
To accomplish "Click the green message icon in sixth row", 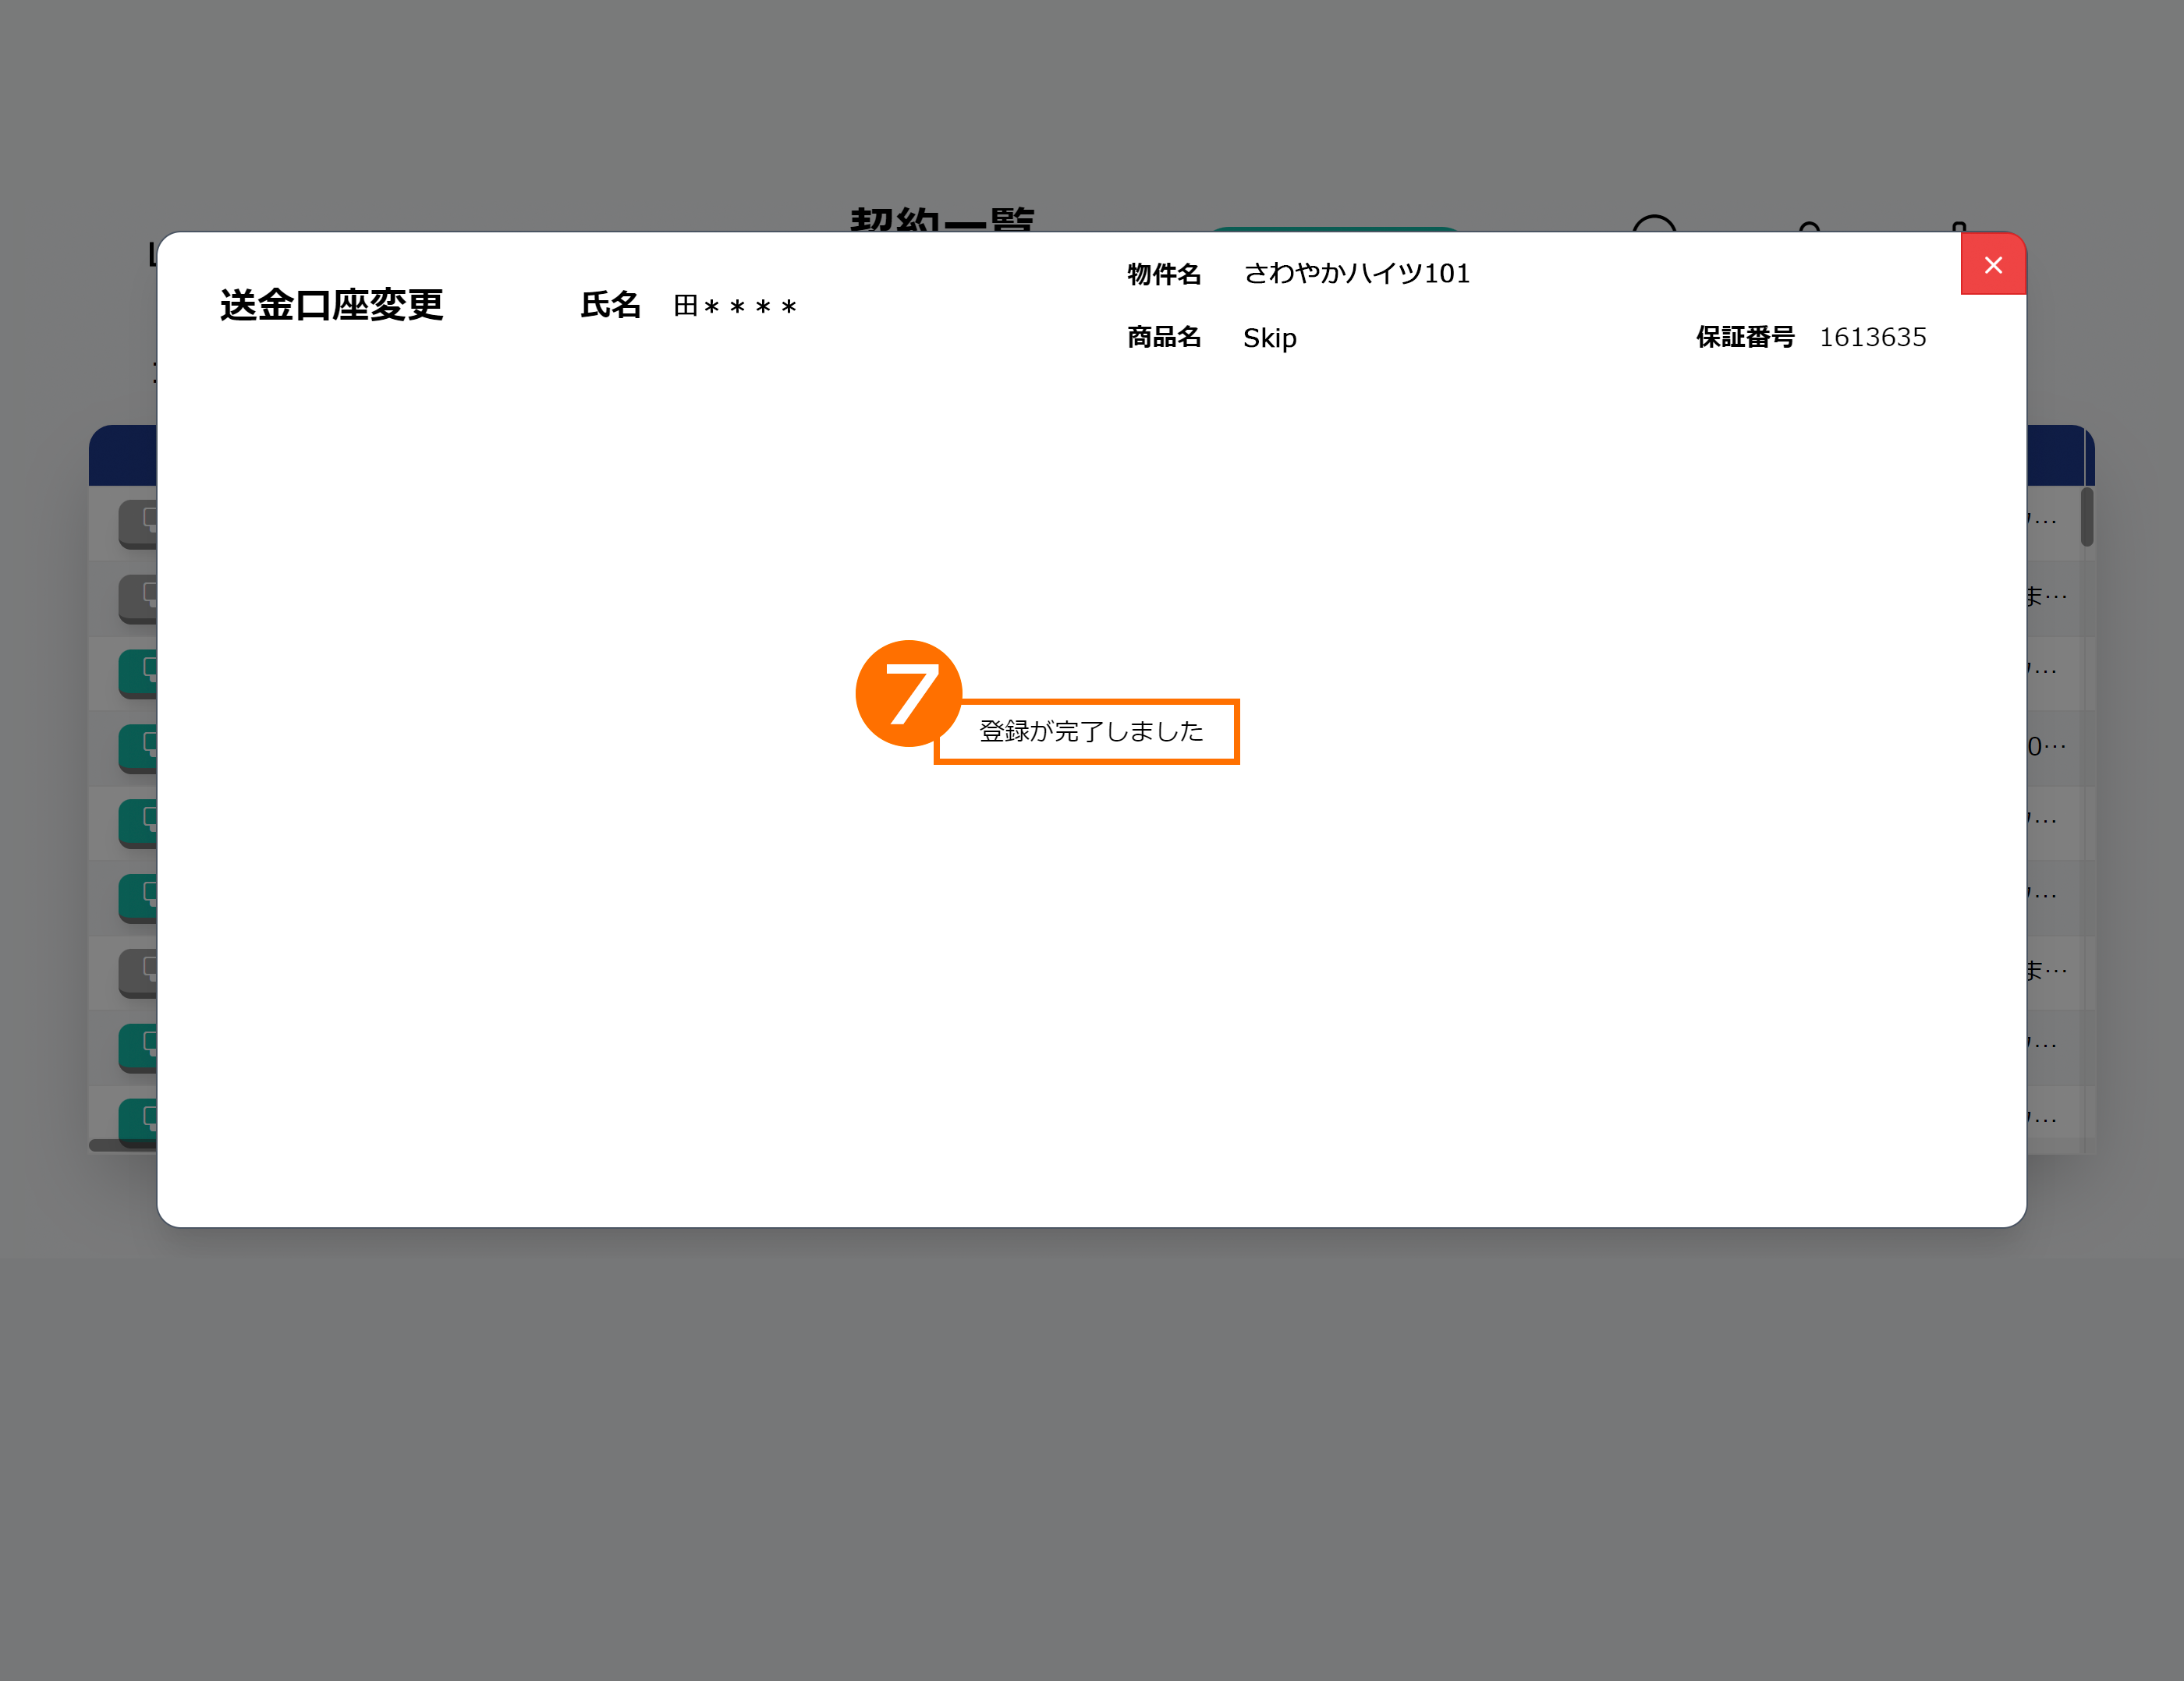I will (139, 897).
